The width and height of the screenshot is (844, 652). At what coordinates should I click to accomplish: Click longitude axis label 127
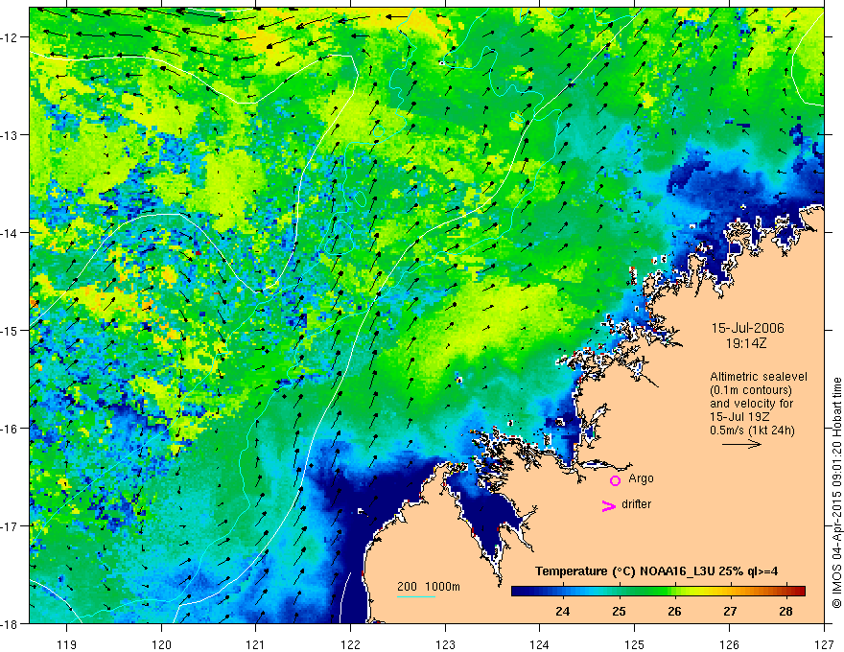824,644
